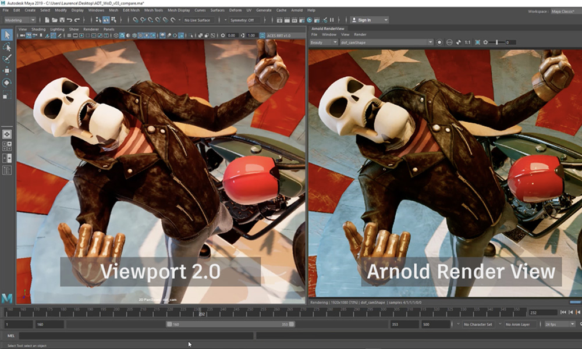Viewport: 582px width, 349px height.
Task: Open the Modeling menu set dropdown
Action: tap(20, 20)
